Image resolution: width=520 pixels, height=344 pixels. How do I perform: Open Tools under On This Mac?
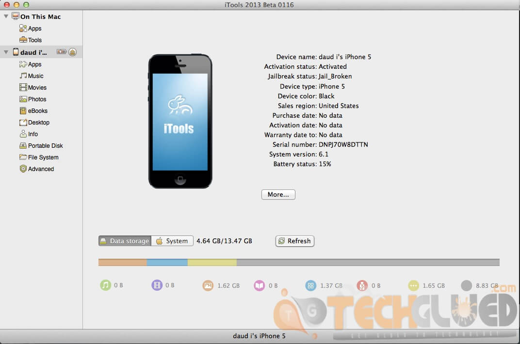pos(30,40)
